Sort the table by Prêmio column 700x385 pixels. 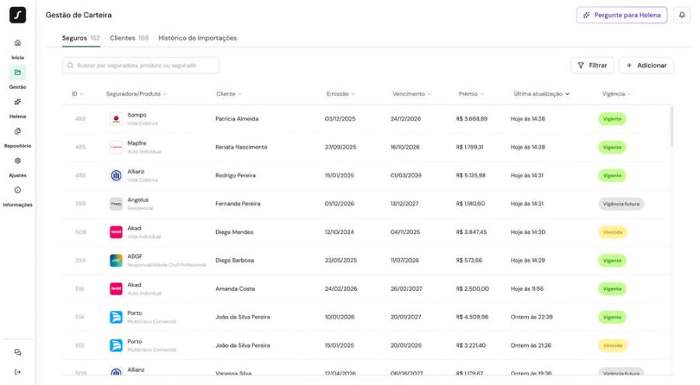[x=471, y=93]
